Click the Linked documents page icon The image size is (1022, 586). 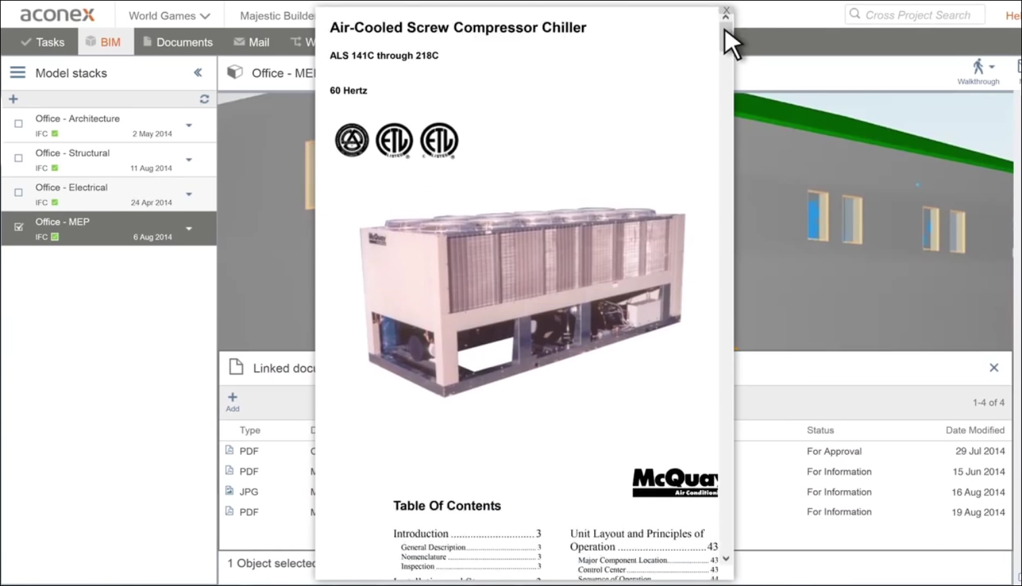(x=236, y=367)
